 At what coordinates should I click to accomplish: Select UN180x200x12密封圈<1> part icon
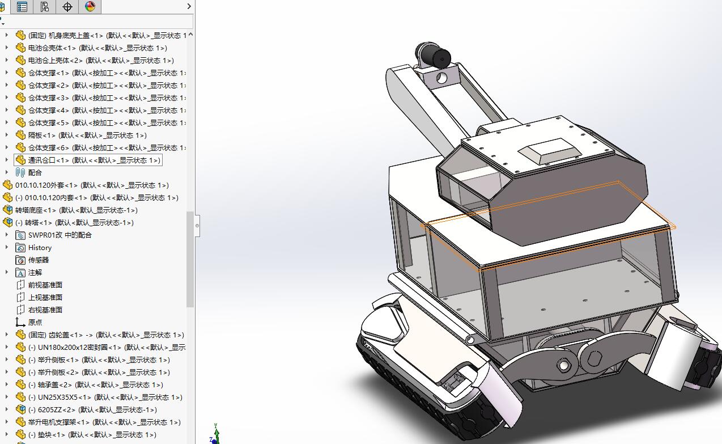pos(20,347)
